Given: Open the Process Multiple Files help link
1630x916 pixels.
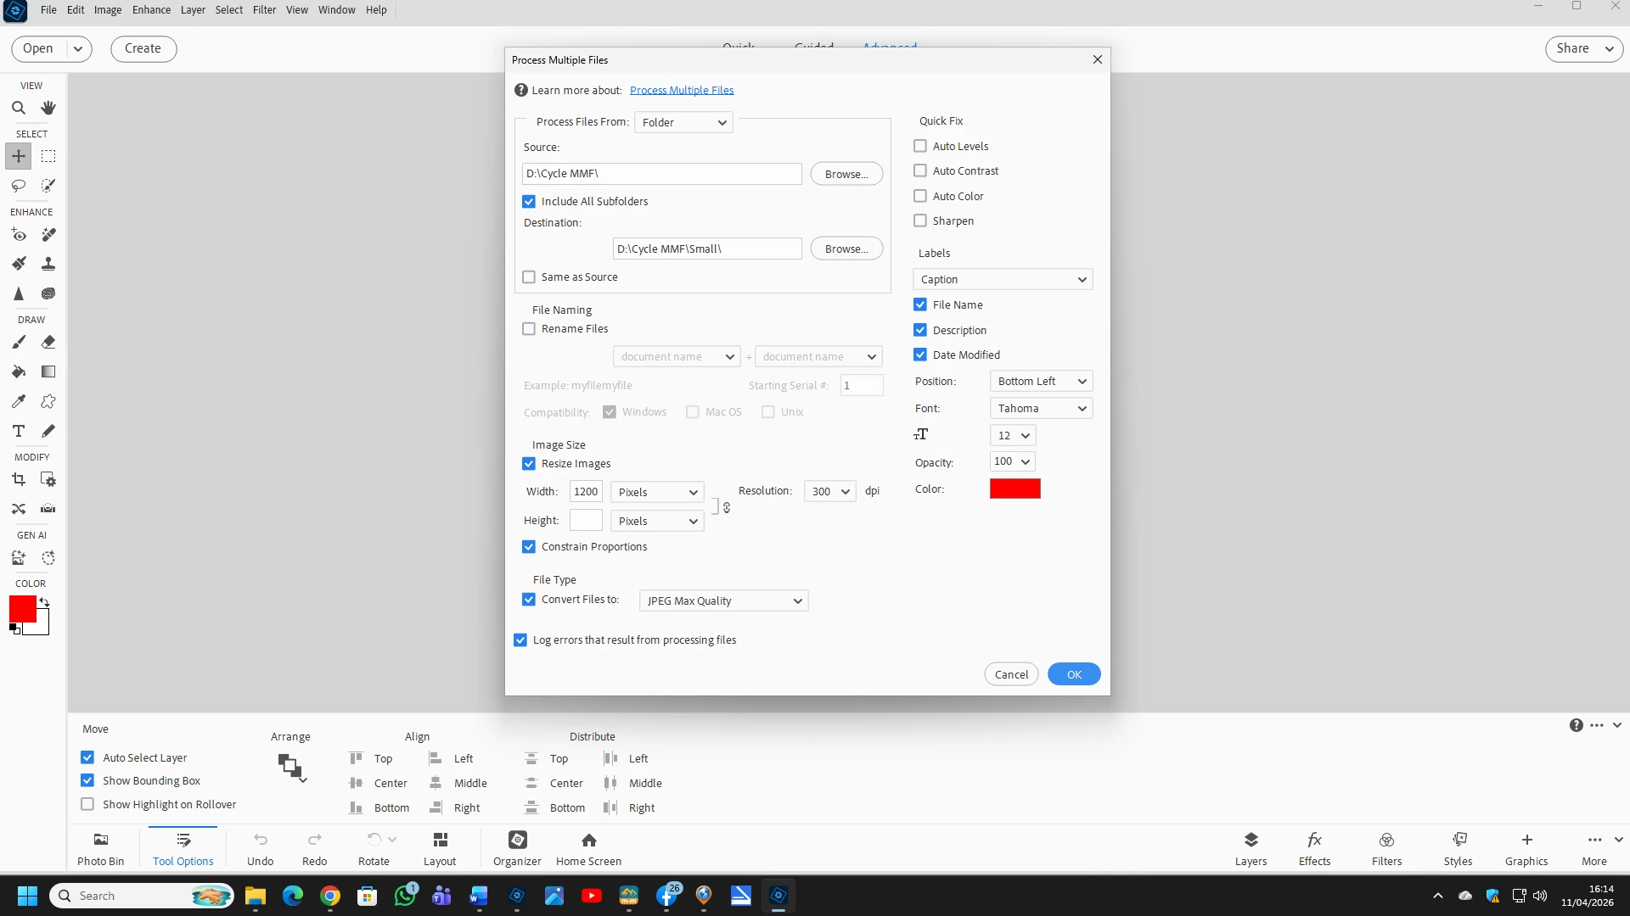Looking at the screenshot, I should [x=682, y=90].
